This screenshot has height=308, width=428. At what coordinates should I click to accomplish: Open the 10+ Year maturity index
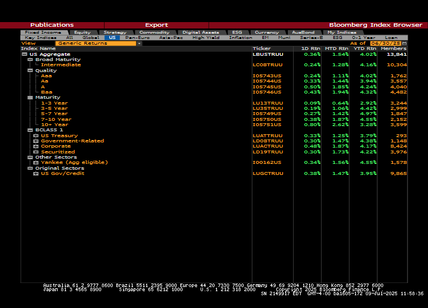(55, 125)
